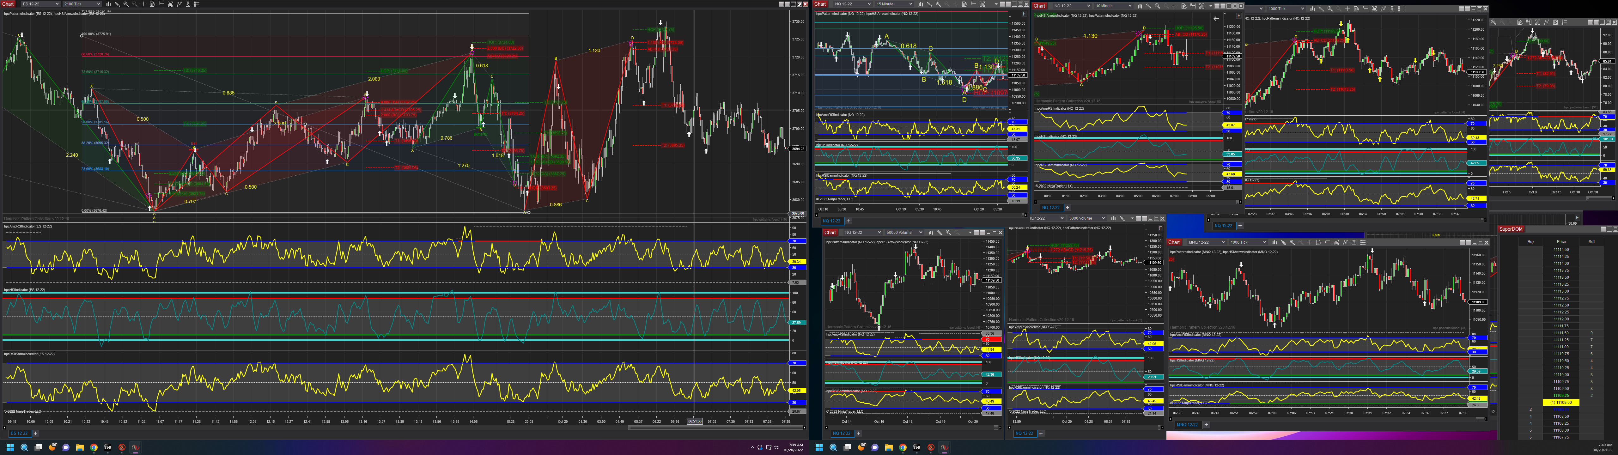Open drawing tools pencil in ES chart
The image size is (1618, 455).
(x=118, y=4)
